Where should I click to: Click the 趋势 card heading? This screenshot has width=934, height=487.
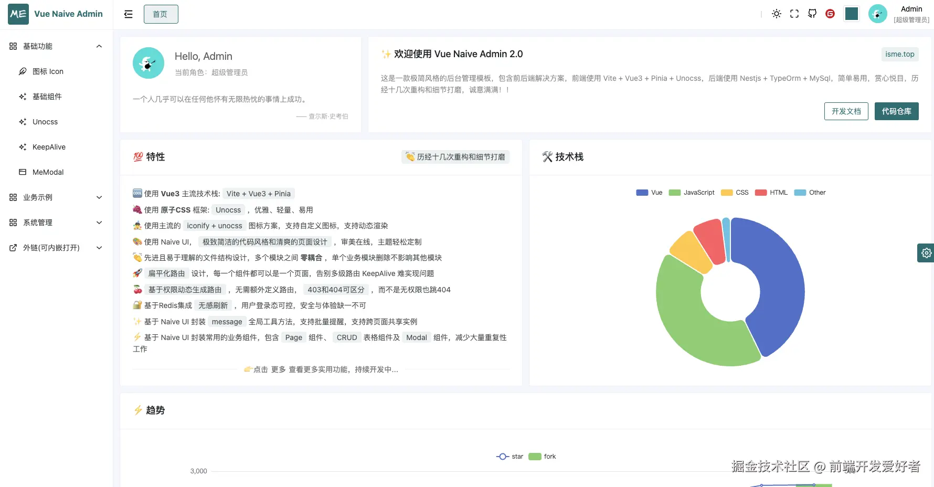point(149,410)
